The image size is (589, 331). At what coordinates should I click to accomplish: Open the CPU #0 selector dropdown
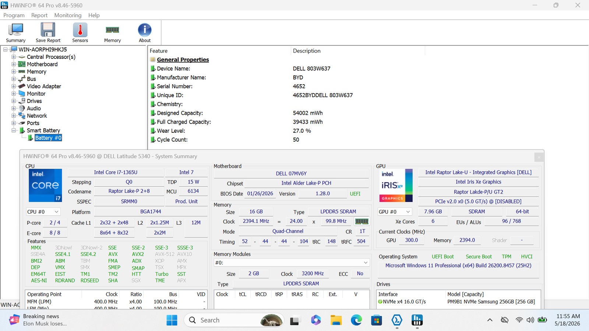(x=43, y=212)
